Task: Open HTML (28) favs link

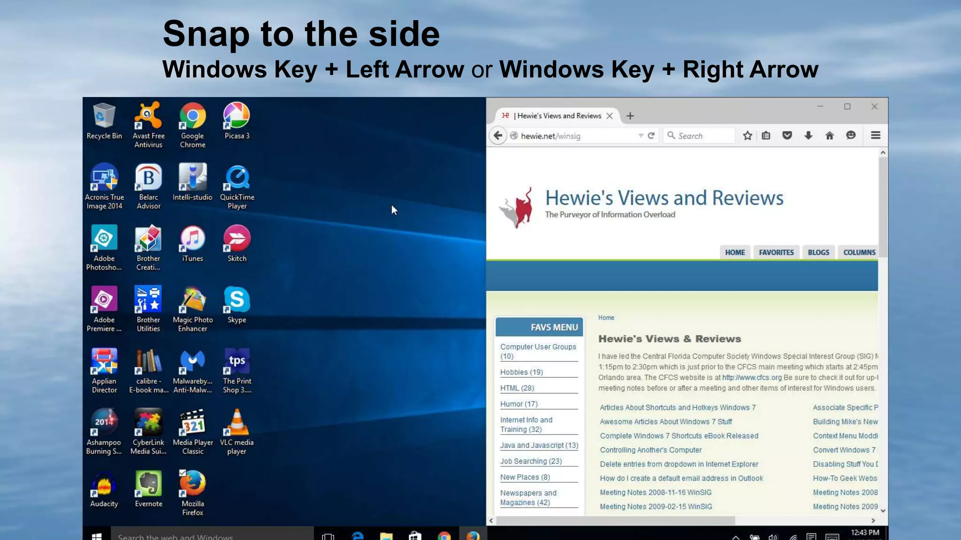Action: pyautogui.click(x=517, y=388)
